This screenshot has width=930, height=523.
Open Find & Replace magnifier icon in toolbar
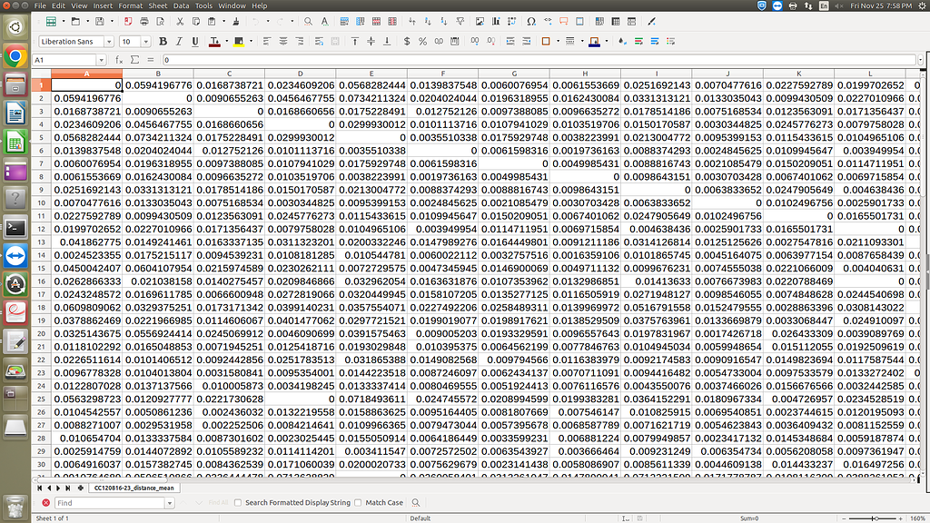click(309, 20)
